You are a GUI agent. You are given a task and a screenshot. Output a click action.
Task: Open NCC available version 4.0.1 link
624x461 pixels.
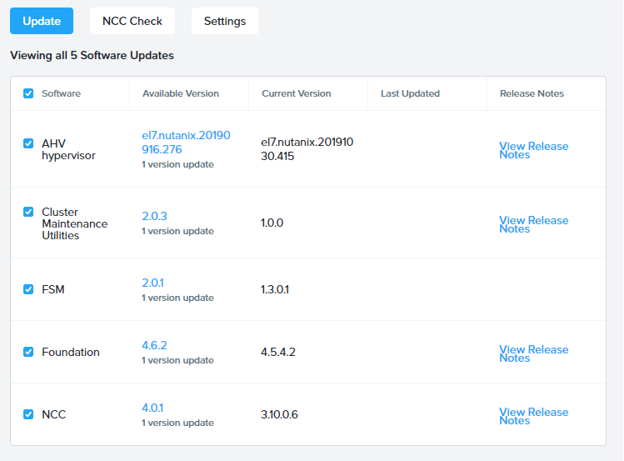(x=152, y=408)
